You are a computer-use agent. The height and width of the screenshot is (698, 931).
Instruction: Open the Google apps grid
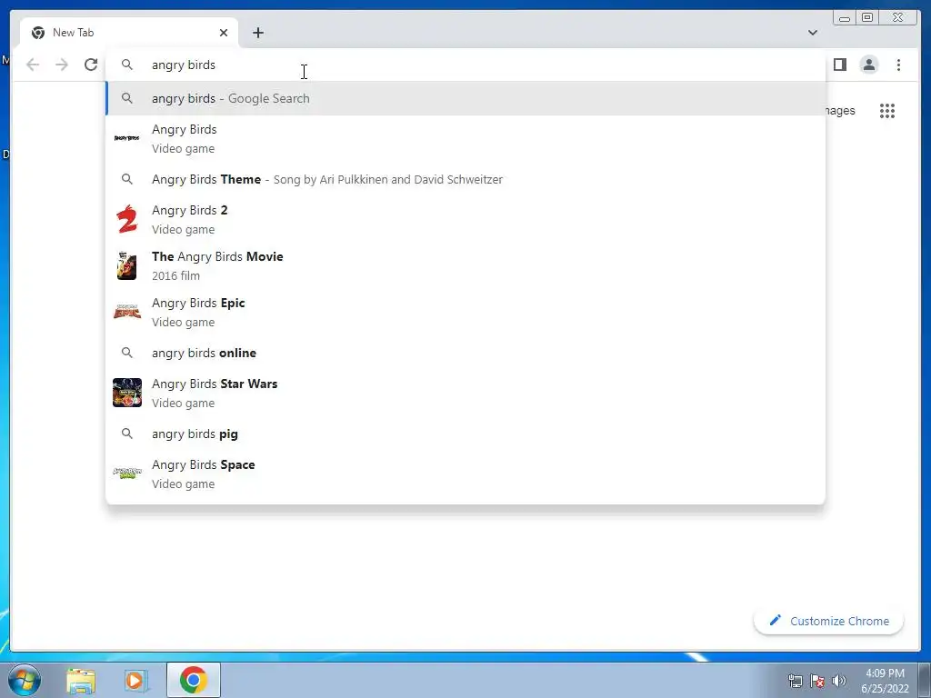[887, 111]
